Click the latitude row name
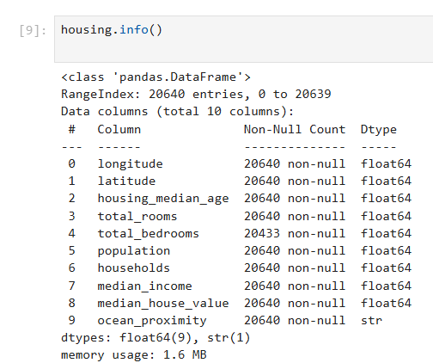 [x=126, y=181]
